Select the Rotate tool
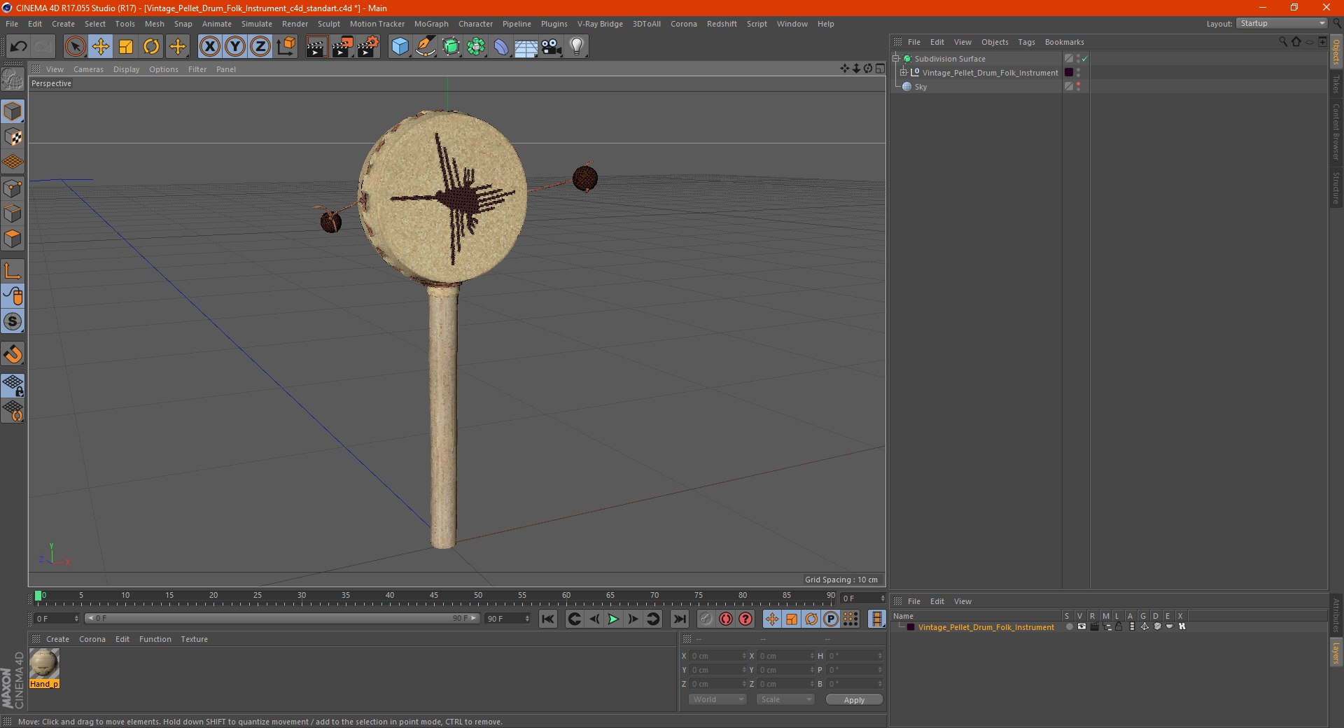 pos(151,47)
